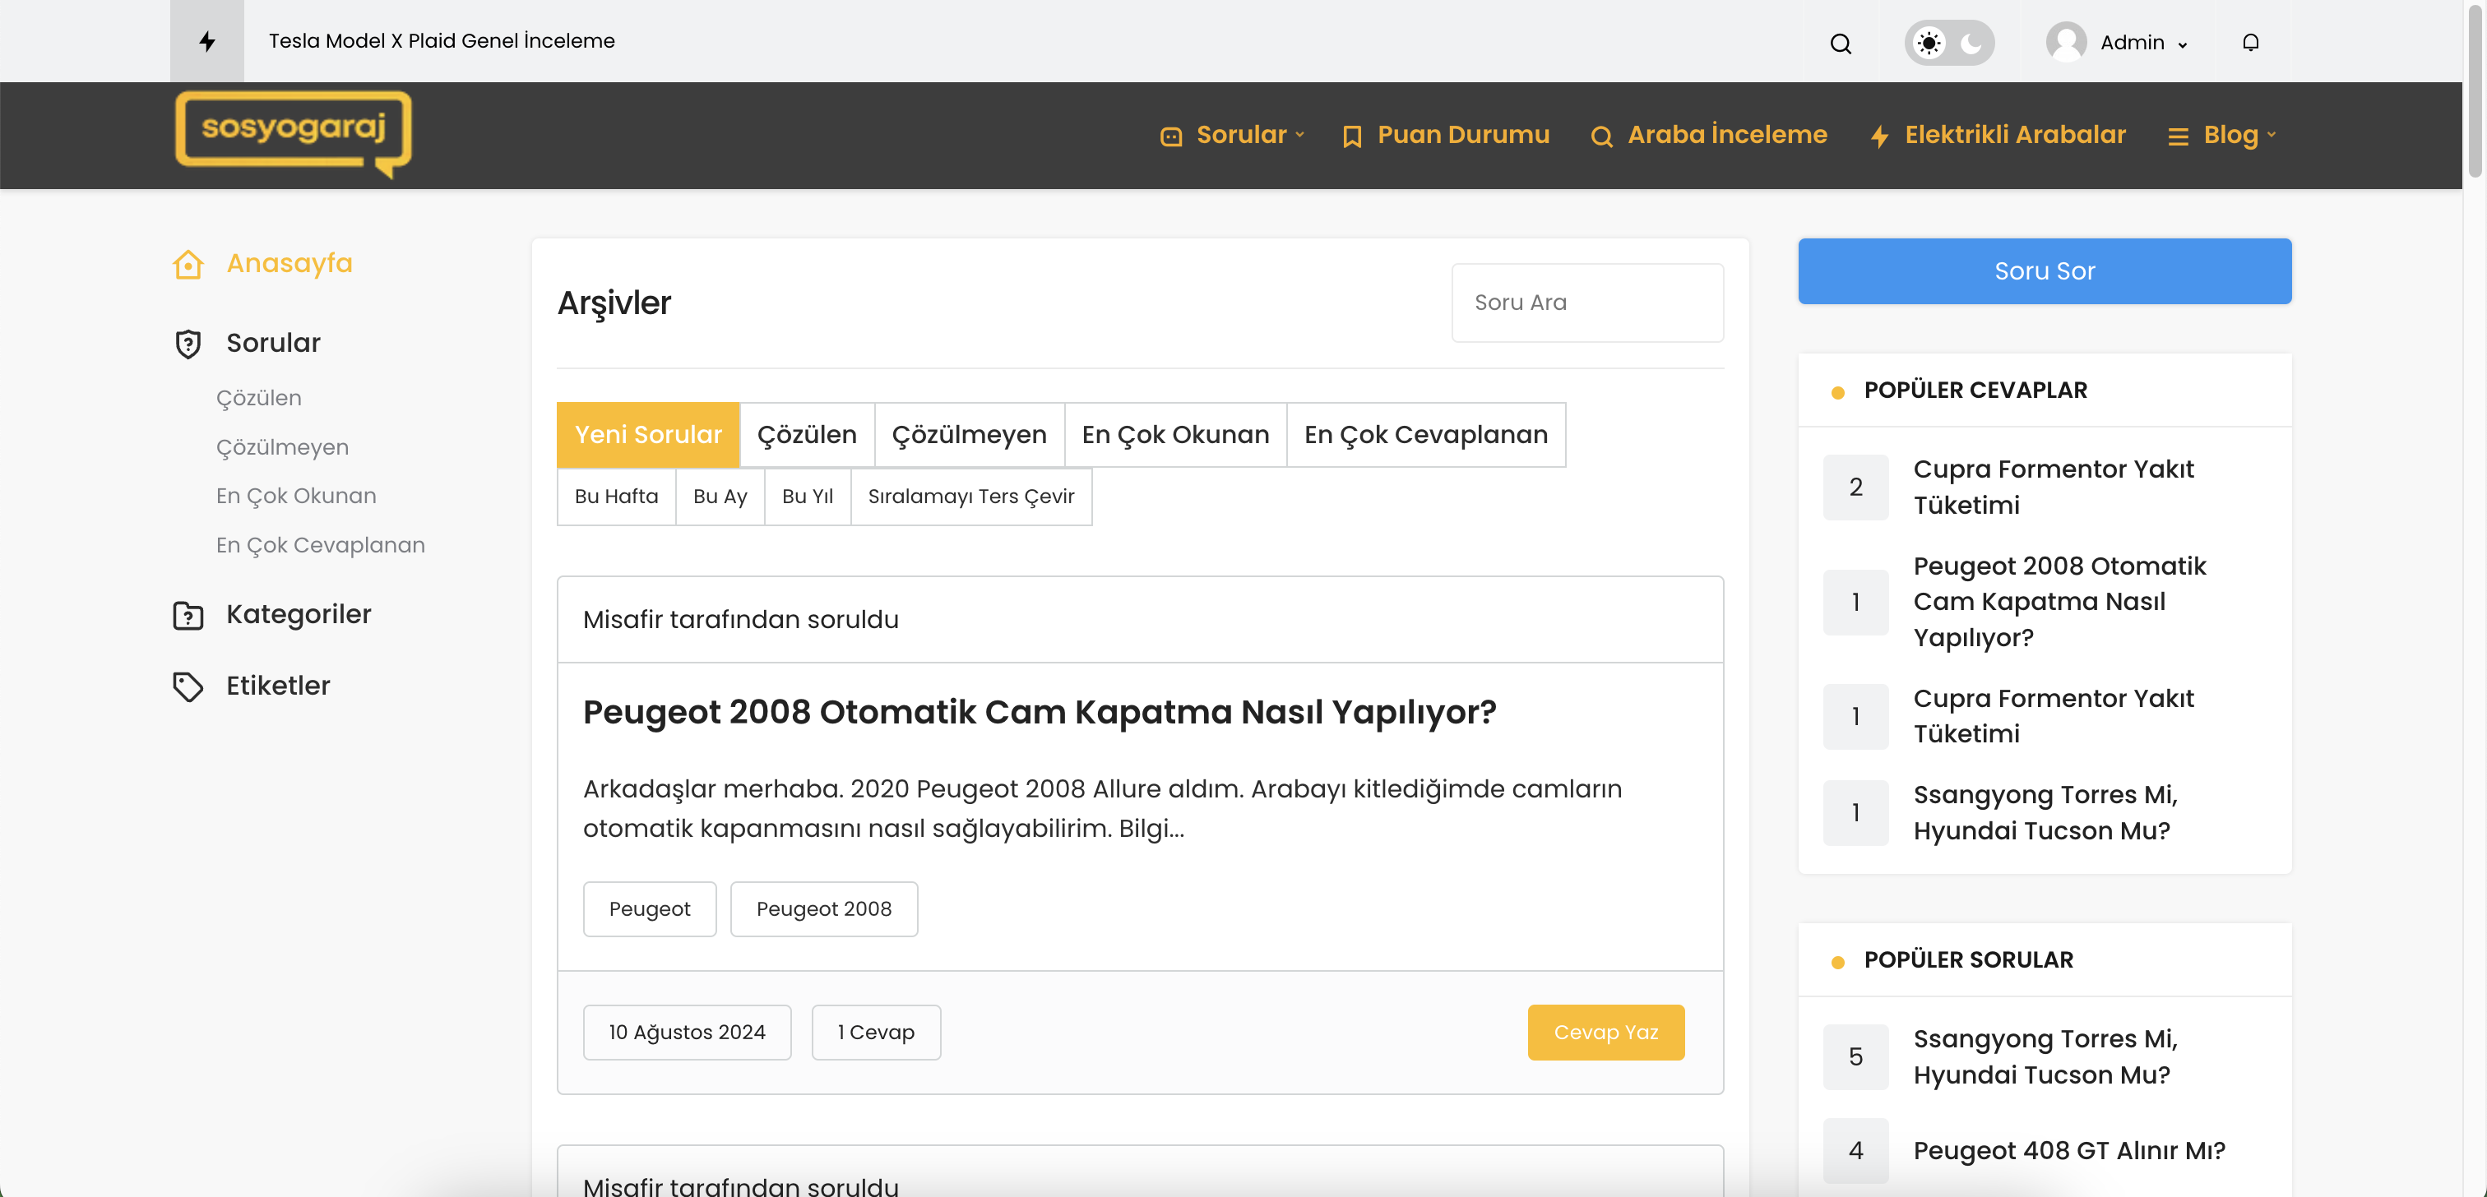Screen dimensions: 2487x1197
Task: Switch to the Çözülmeyen tab
Action: pyautogui.click(x=968, y=434)
